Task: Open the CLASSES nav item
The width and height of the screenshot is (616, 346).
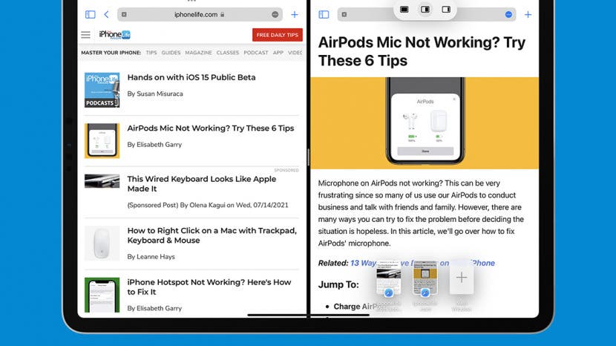Action: click(227, 53)
